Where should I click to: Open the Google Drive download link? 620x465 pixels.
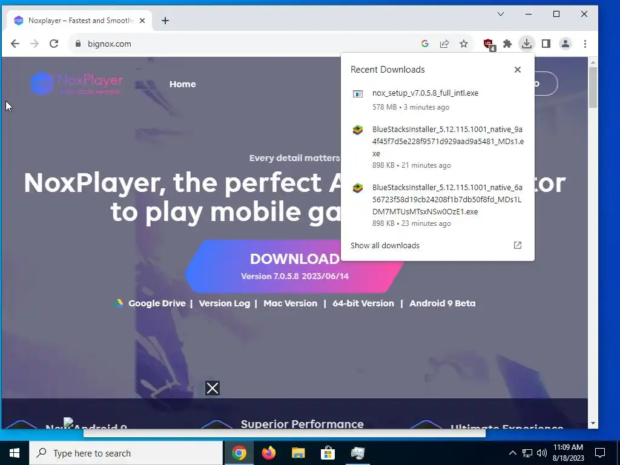pyautogui.click(x=157, y=303)
